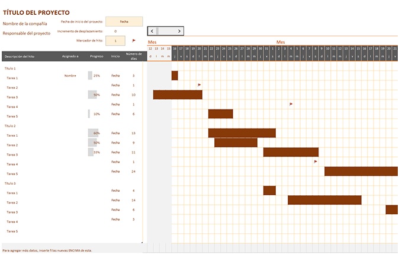Select the Nombre de la compañía cell
The image size is (399, 254).
[x=25, y=24]
